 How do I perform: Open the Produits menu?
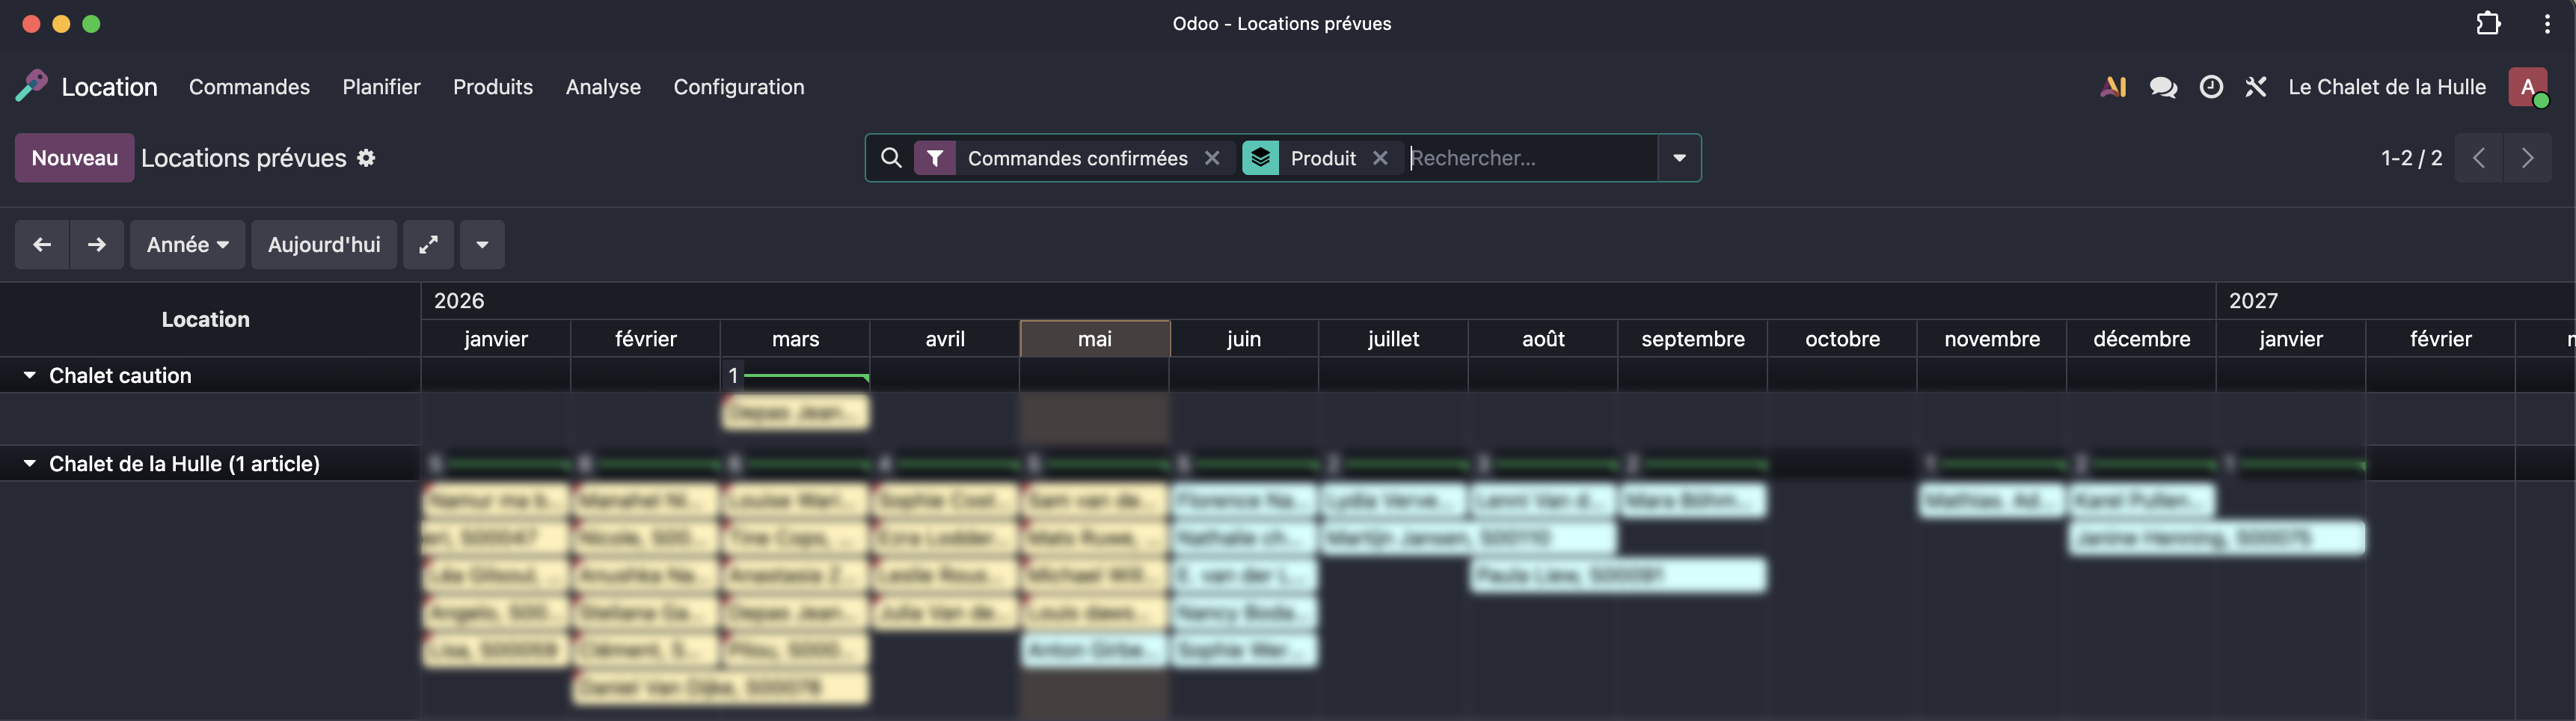coord(493,87)
